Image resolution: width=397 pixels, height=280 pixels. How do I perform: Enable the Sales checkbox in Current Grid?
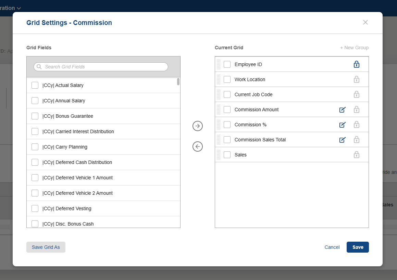227,155
